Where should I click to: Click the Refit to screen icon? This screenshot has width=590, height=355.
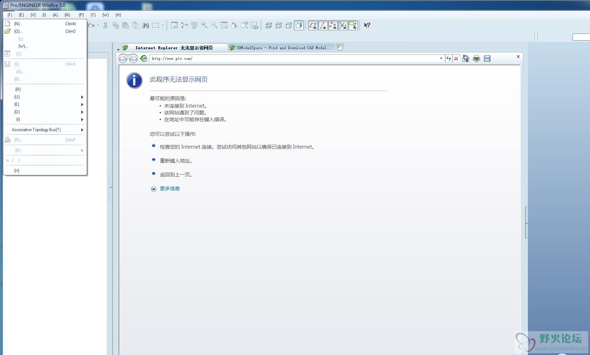tap(225, 25)
